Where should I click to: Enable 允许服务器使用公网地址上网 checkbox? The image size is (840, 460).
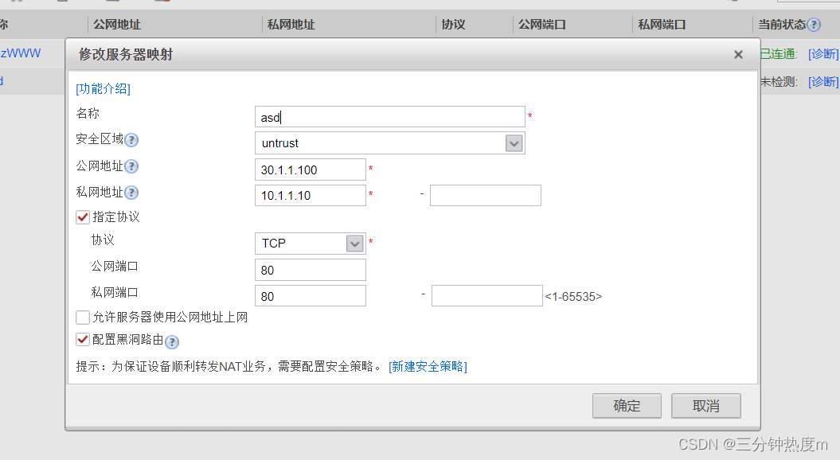83,318
